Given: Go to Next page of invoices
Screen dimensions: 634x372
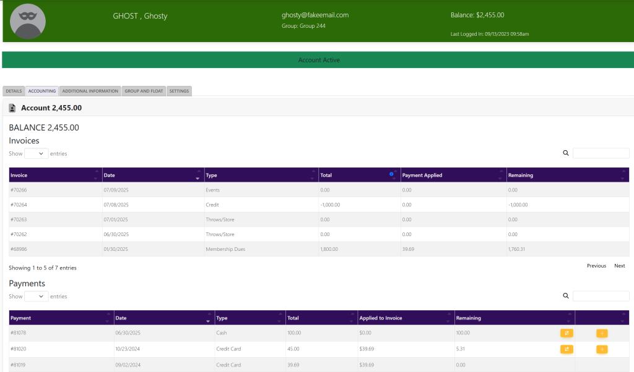Looking at the screenshot, I should tap(619, 266).
